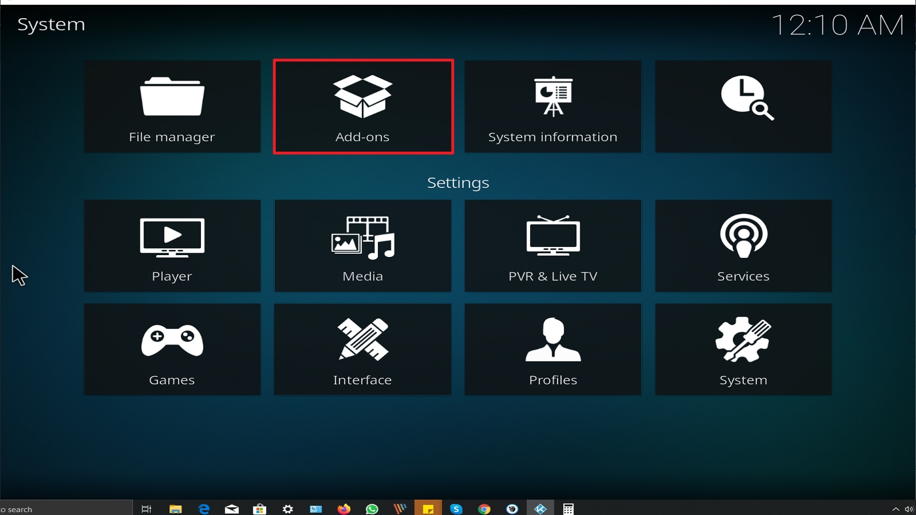Open Interface settings tile
The width and height of the screenshot is (916, 515).
363,349
